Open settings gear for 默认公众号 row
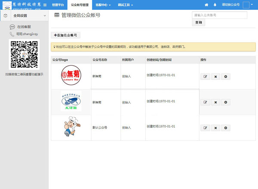 tap(226, 128)
